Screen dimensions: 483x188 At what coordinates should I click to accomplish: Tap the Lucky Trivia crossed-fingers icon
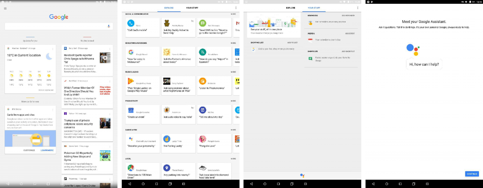[x=166, y=139]
